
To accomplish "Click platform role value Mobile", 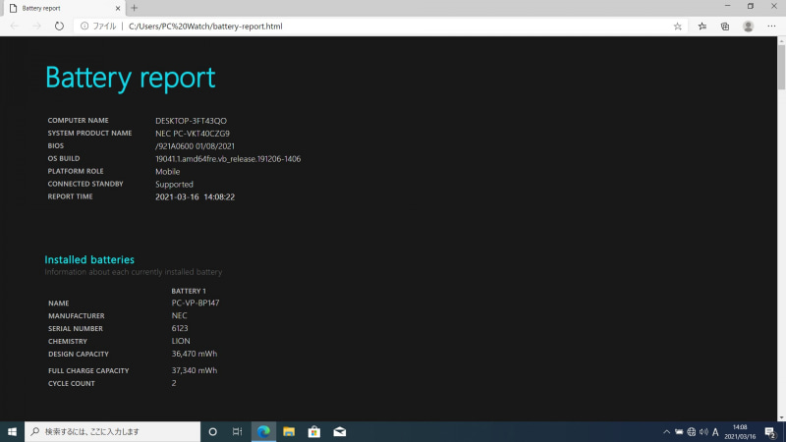I will [167, 171].
